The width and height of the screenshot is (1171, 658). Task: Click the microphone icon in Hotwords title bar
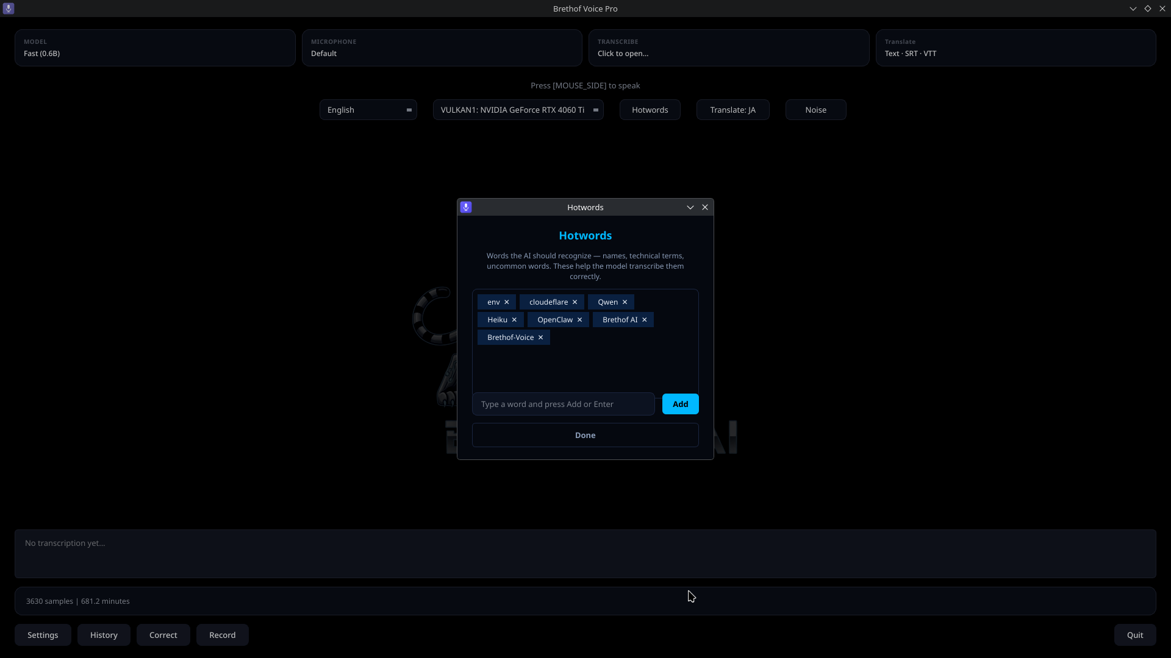click(466, 207)
